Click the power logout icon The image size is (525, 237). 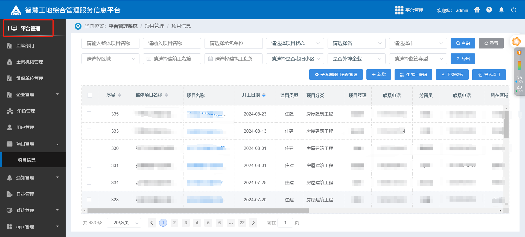[514, 10]
